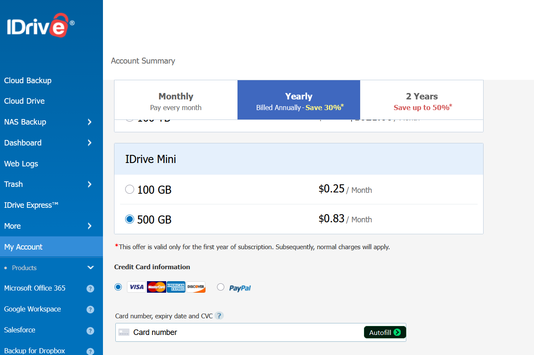Click the $0.25 / Month price
The height and width of the screenshot is (355, 534).
point(345,189)
